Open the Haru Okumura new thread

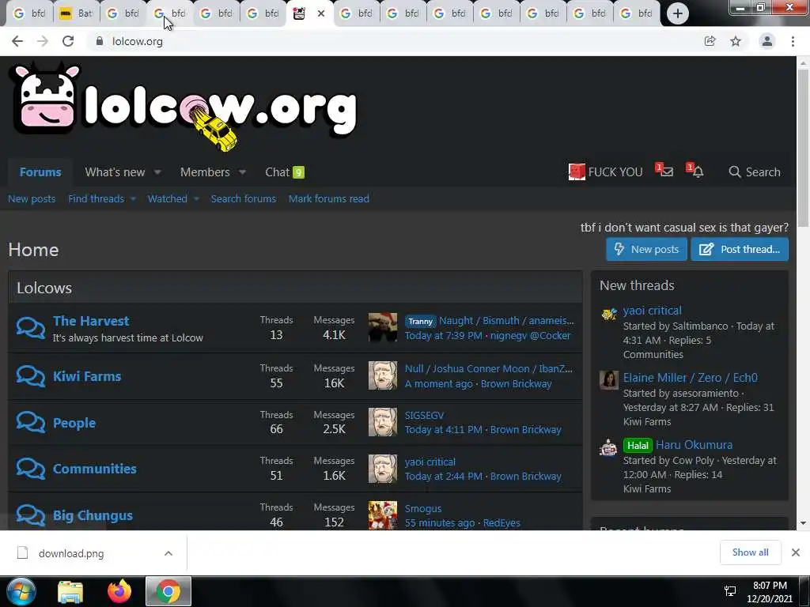694,445
